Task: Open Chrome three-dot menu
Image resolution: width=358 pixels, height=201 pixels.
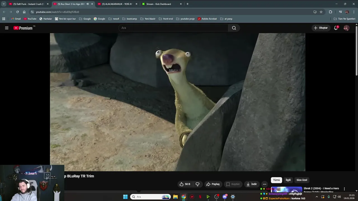Action: click(354, 12)
